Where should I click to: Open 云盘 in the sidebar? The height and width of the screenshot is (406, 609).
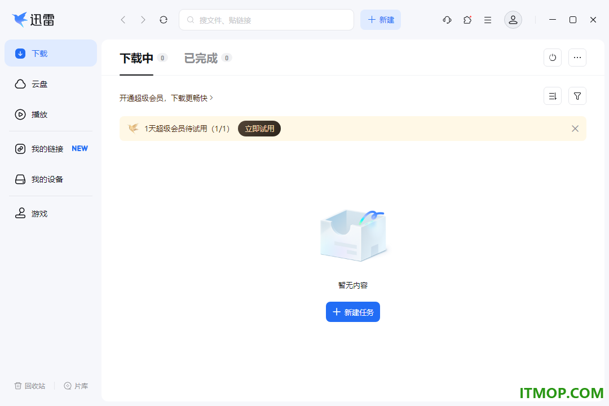(x=51, y=84)
